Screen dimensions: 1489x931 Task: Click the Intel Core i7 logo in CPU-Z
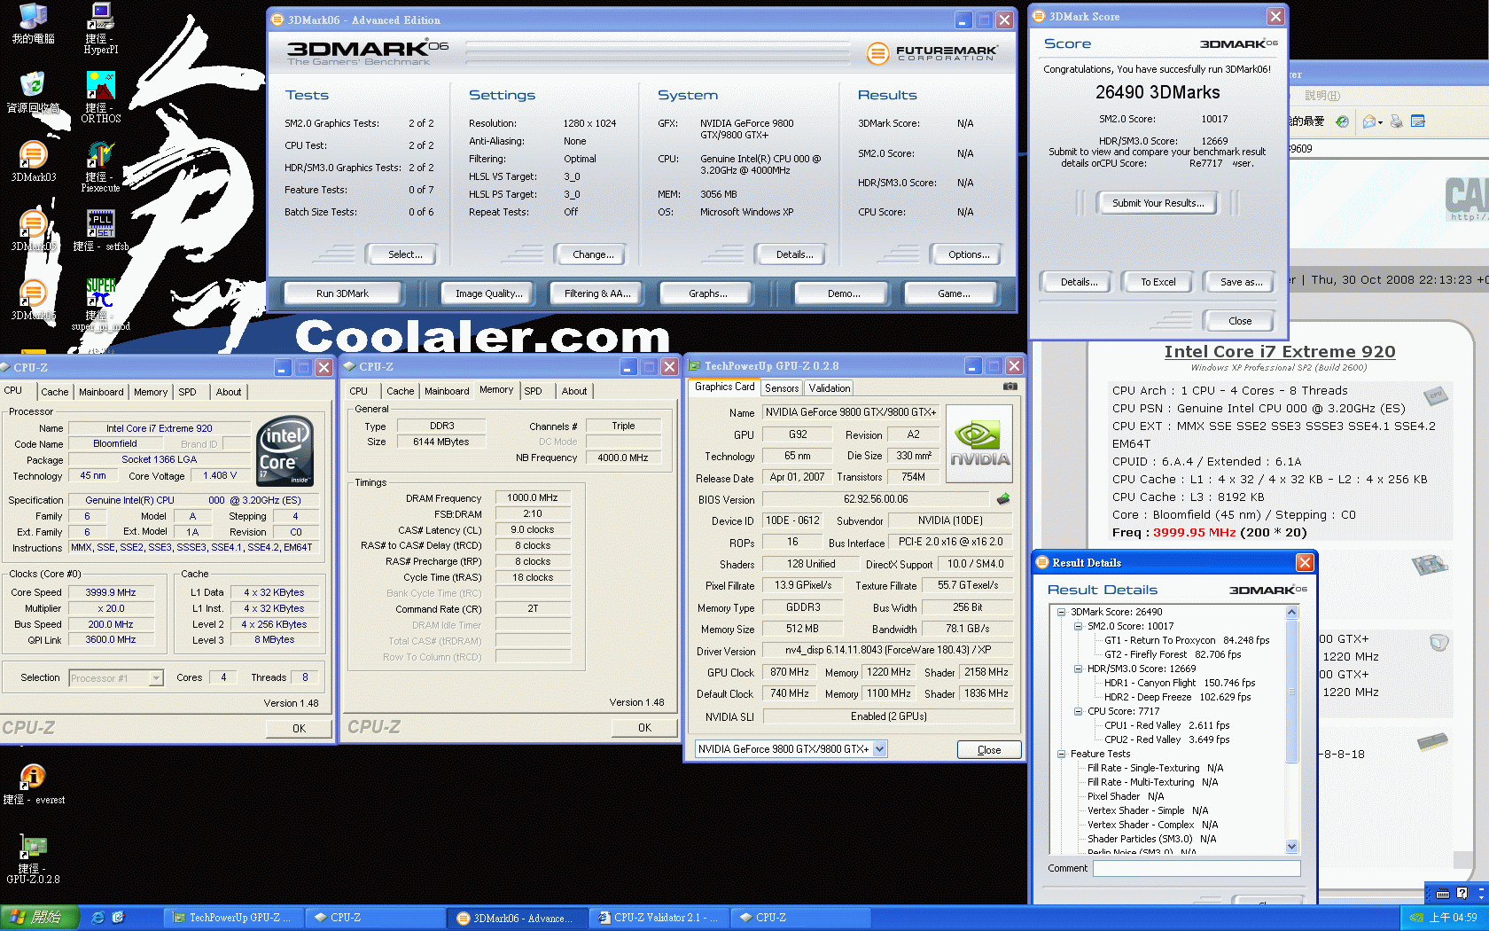[x=285, y=450]
